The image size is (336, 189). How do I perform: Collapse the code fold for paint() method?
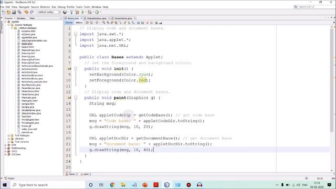(x=76, y=98)
